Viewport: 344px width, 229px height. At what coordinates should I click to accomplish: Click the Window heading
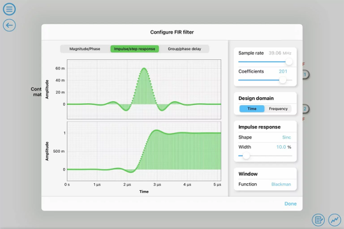(248, 174)
